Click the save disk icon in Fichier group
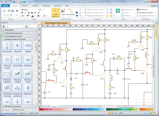The height and width of the screenshot is (116, 159). 12,11
